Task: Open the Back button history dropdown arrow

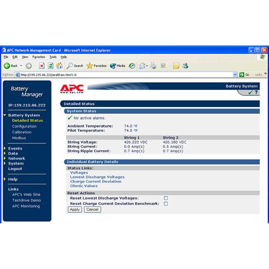Action: [x=21, y=66]
